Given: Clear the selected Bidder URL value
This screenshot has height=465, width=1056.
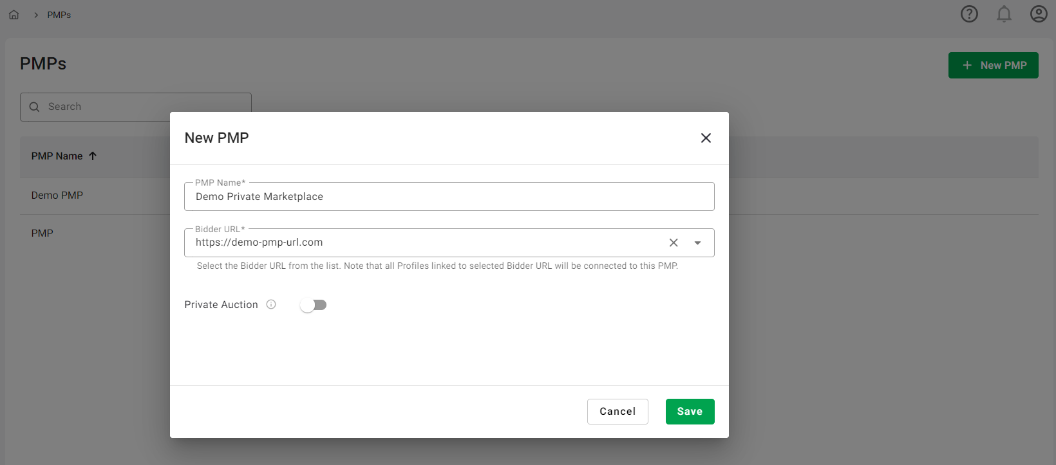Looking at the screenshot, I should tap(674, 242).
